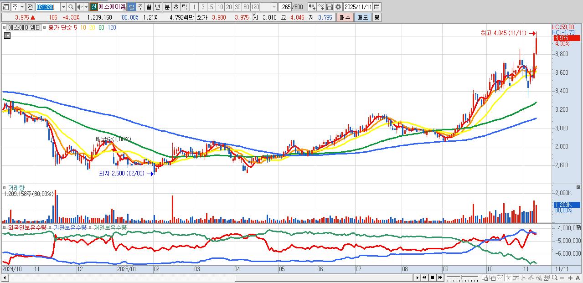Click the 거래량 volume panel label
The height and width of the screenshot is (283, 583).
pyautogui.click(x=16, y=187)
